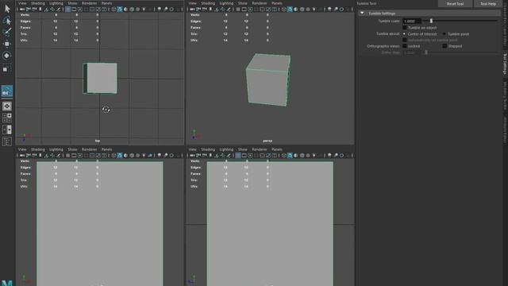This screenshot has width=508, height=286.
Task: Click highlighted shading icon in bottom-left view toolbar
Action: [x=120, y=156]
